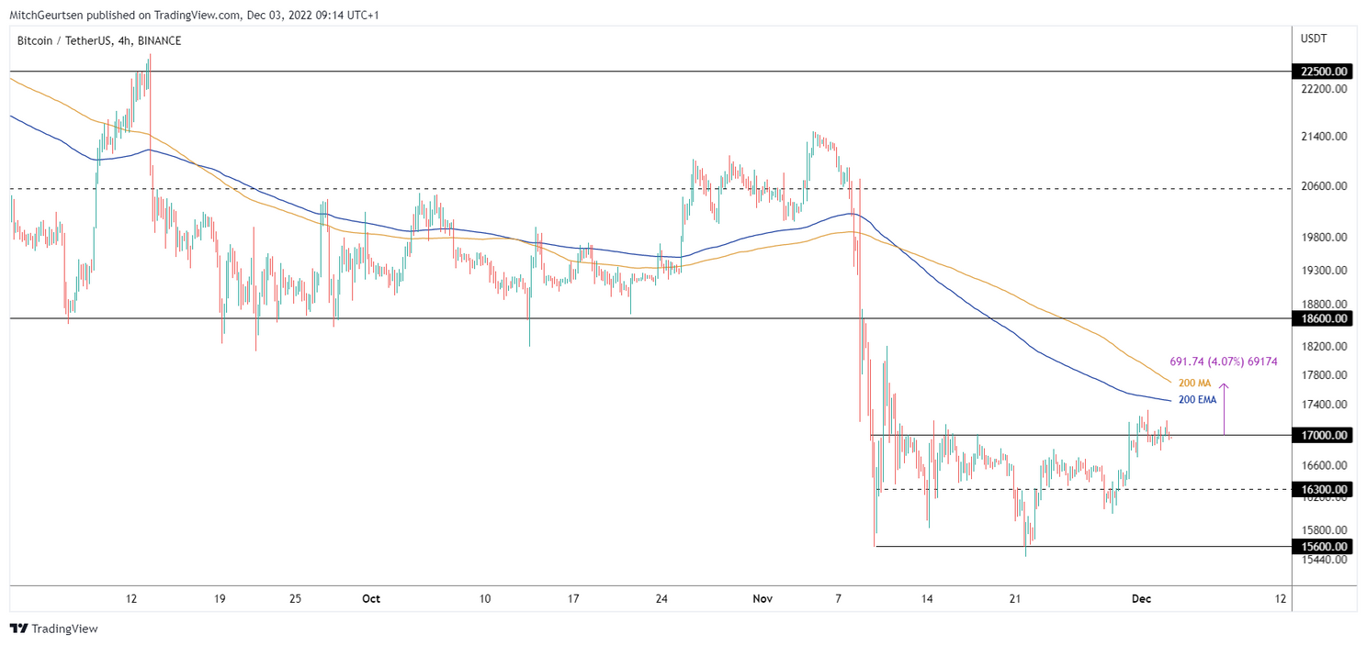Select the 200 MA label
This screenshot has width=1367, height=645.
1195,382
